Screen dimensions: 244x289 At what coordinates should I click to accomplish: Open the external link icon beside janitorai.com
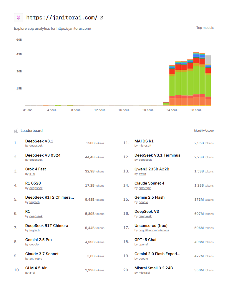click(102, 18)
